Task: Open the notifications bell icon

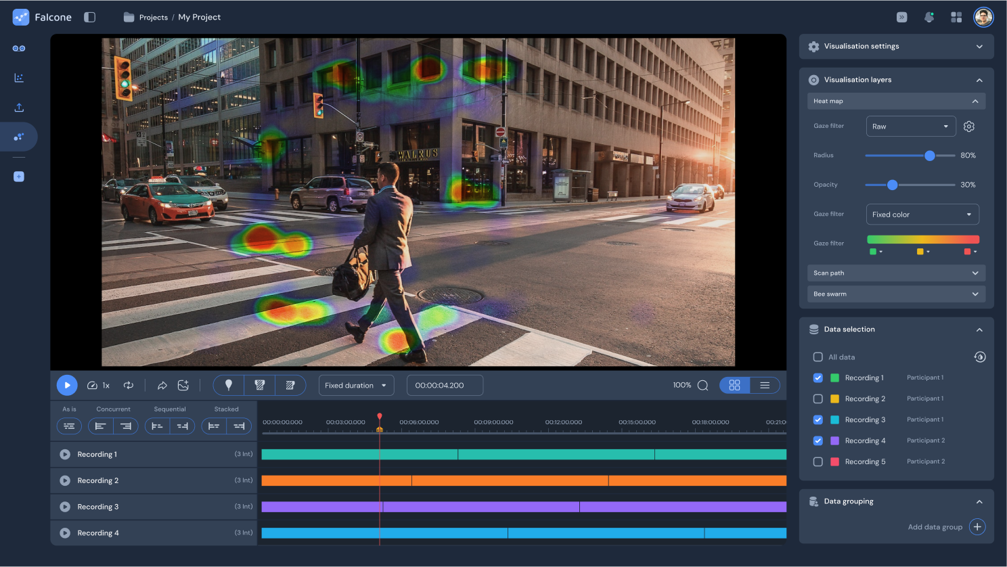Action: click(x=929, y=18)
